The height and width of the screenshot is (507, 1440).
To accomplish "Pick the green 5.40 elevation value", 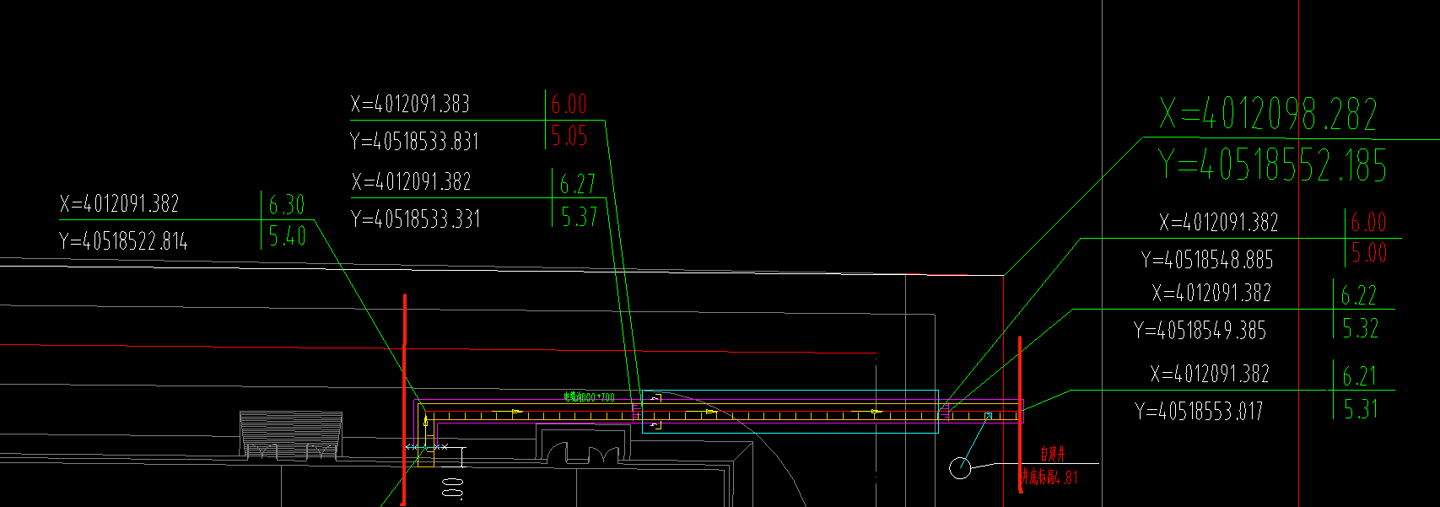I will (x=288, y=236).
